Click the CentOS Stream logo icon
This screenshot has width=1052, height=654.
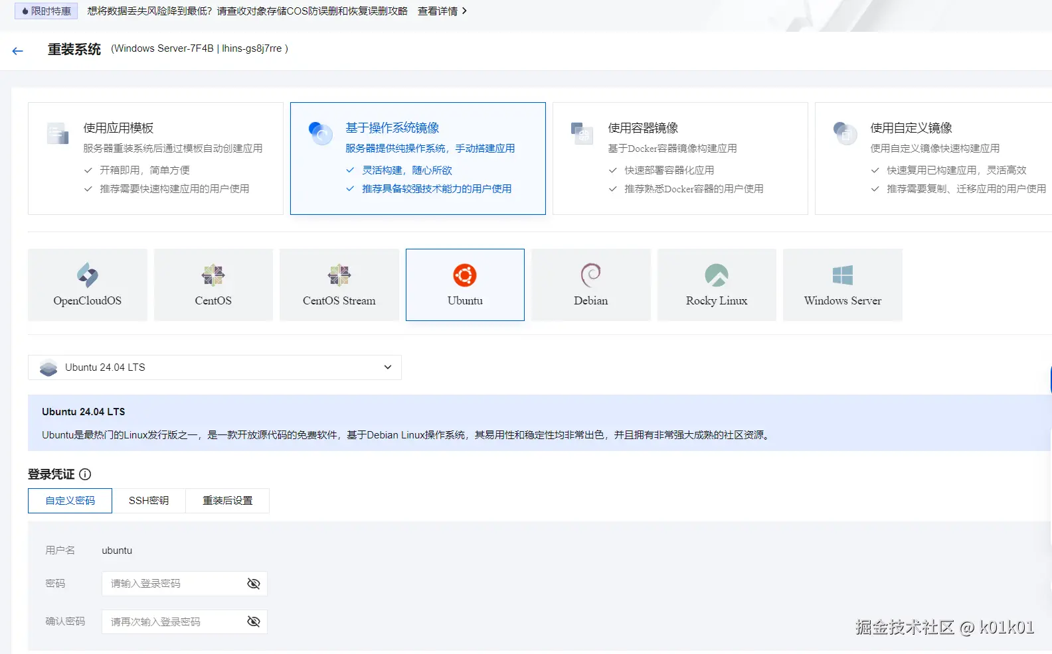339,275
